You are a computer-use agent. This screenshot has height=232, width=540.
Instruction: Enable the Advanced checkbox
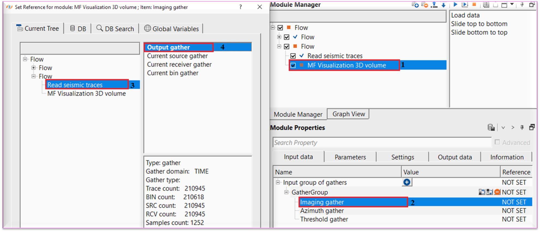coord(497,142)
